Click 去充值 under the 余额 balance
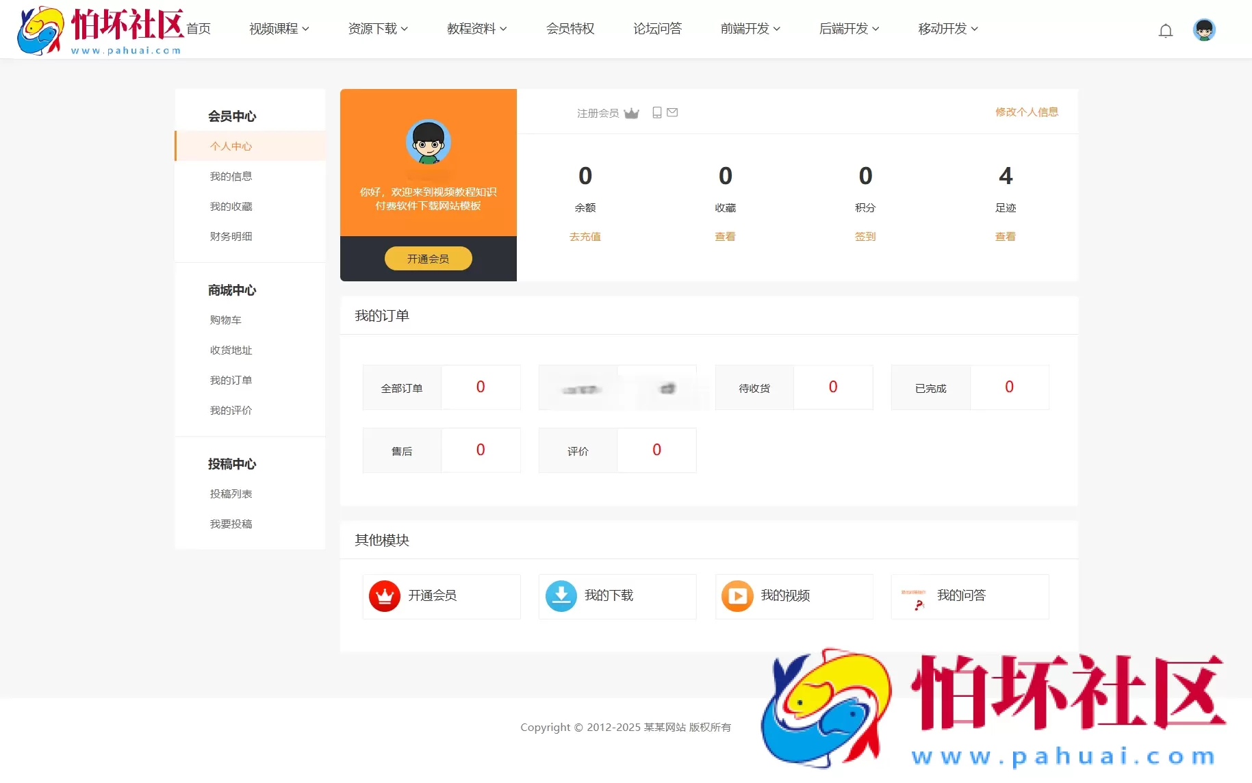1252x783 pixels. coord(585,236)
